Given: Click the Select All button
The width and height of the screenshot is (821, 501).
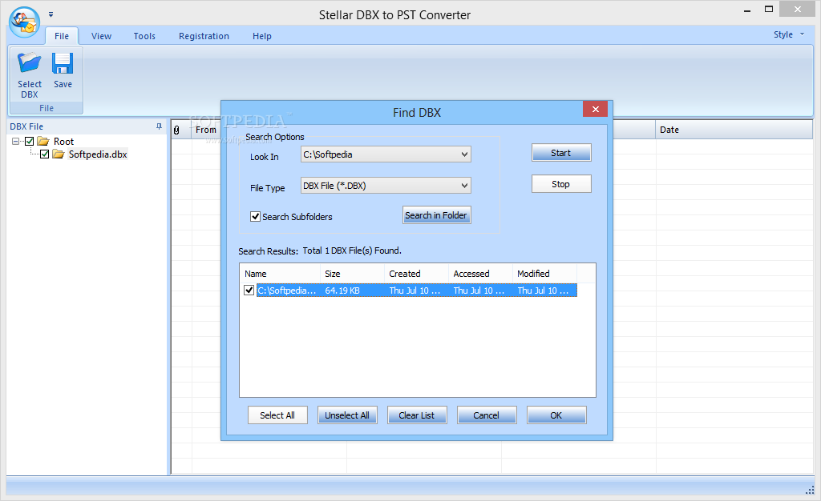Looking at the screenshot, I should [x=277, y=415].
